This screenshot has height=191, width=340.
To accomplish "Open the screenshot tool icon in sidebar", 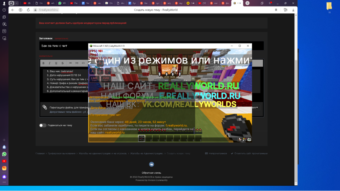I will (4, 38).
